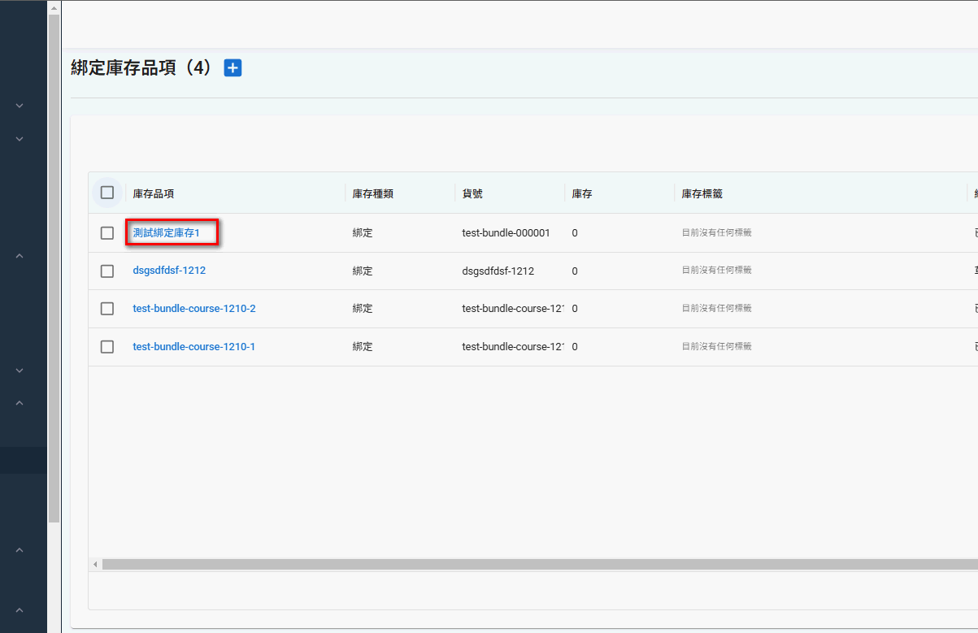Image resolution: width=978 pixels, height=633 pixels.
Task: Click the 庫存 column header
Action: coord(582,193)
